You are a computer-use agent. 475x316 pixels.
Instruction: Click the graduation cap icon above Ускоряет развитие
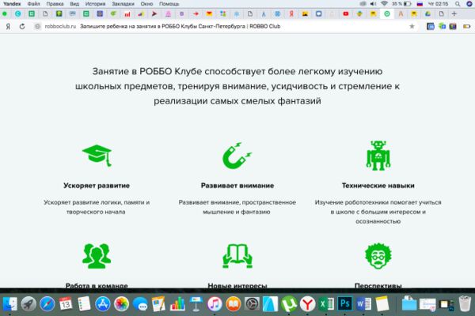[97, 156]
